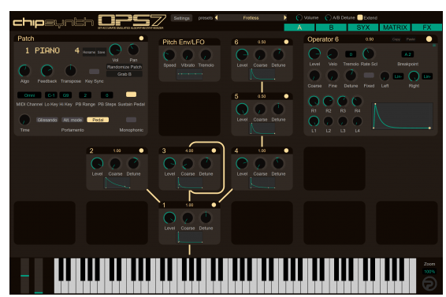Click the Patch Pan knob

pos(133,50)
